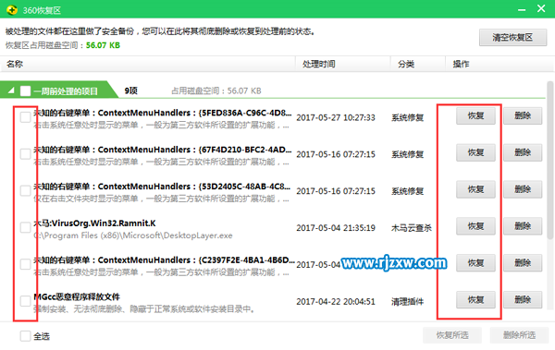Tick checkbox for {53D2405C-48AB-4C8 entry
Viewport: 555px width, 350px height.
(25, 190)
